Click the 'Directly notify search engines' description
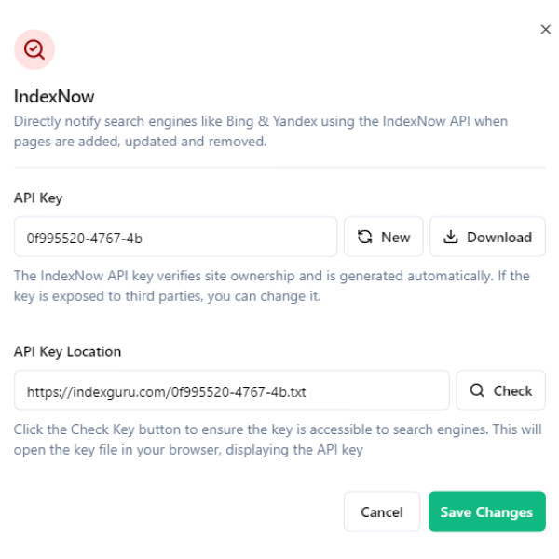This screenshot has height=559, width=559. (x=261, y=131)
